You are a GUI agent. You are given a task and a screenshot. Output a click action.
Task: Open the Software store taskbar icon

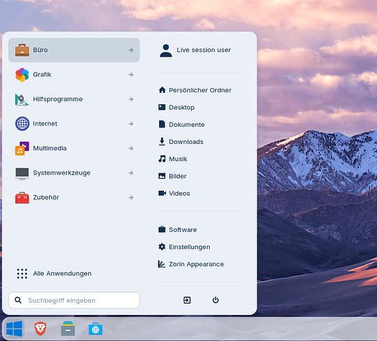(x=96, y=329)
